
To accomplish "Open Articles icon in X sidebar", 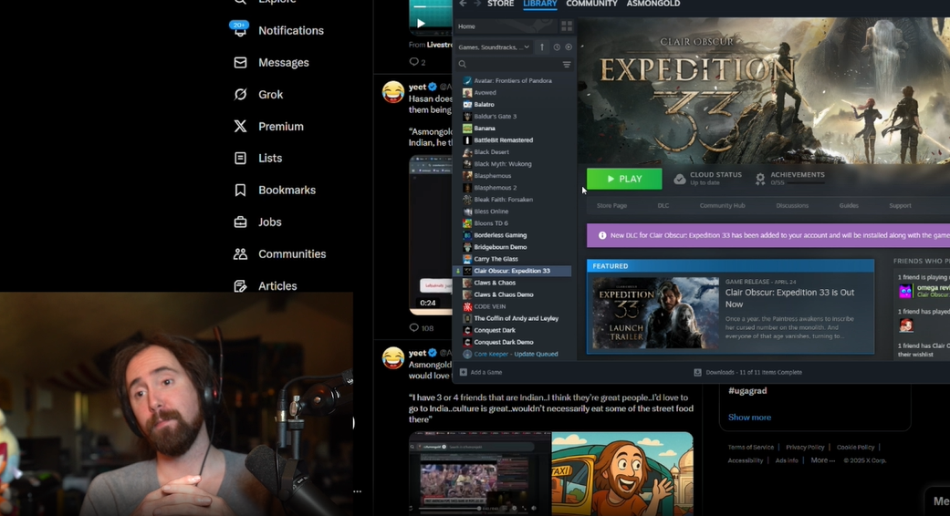I will [x=241, y=285].
